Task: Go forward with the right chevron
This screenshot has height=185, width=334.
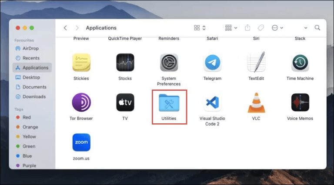Action: [x=77, y=28]
